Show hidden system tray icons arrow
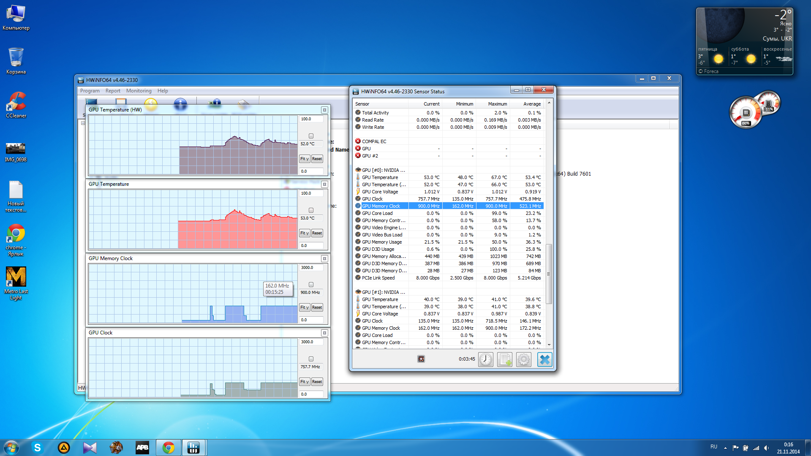 725,448
